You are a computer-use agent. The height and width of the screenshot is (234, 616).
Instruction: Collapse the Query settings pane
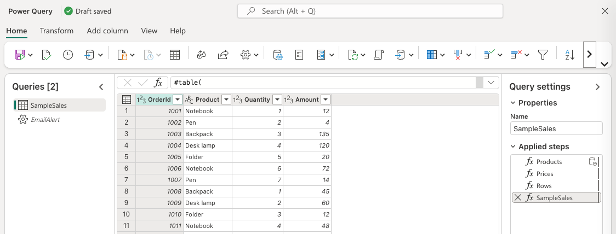point(597,87)
